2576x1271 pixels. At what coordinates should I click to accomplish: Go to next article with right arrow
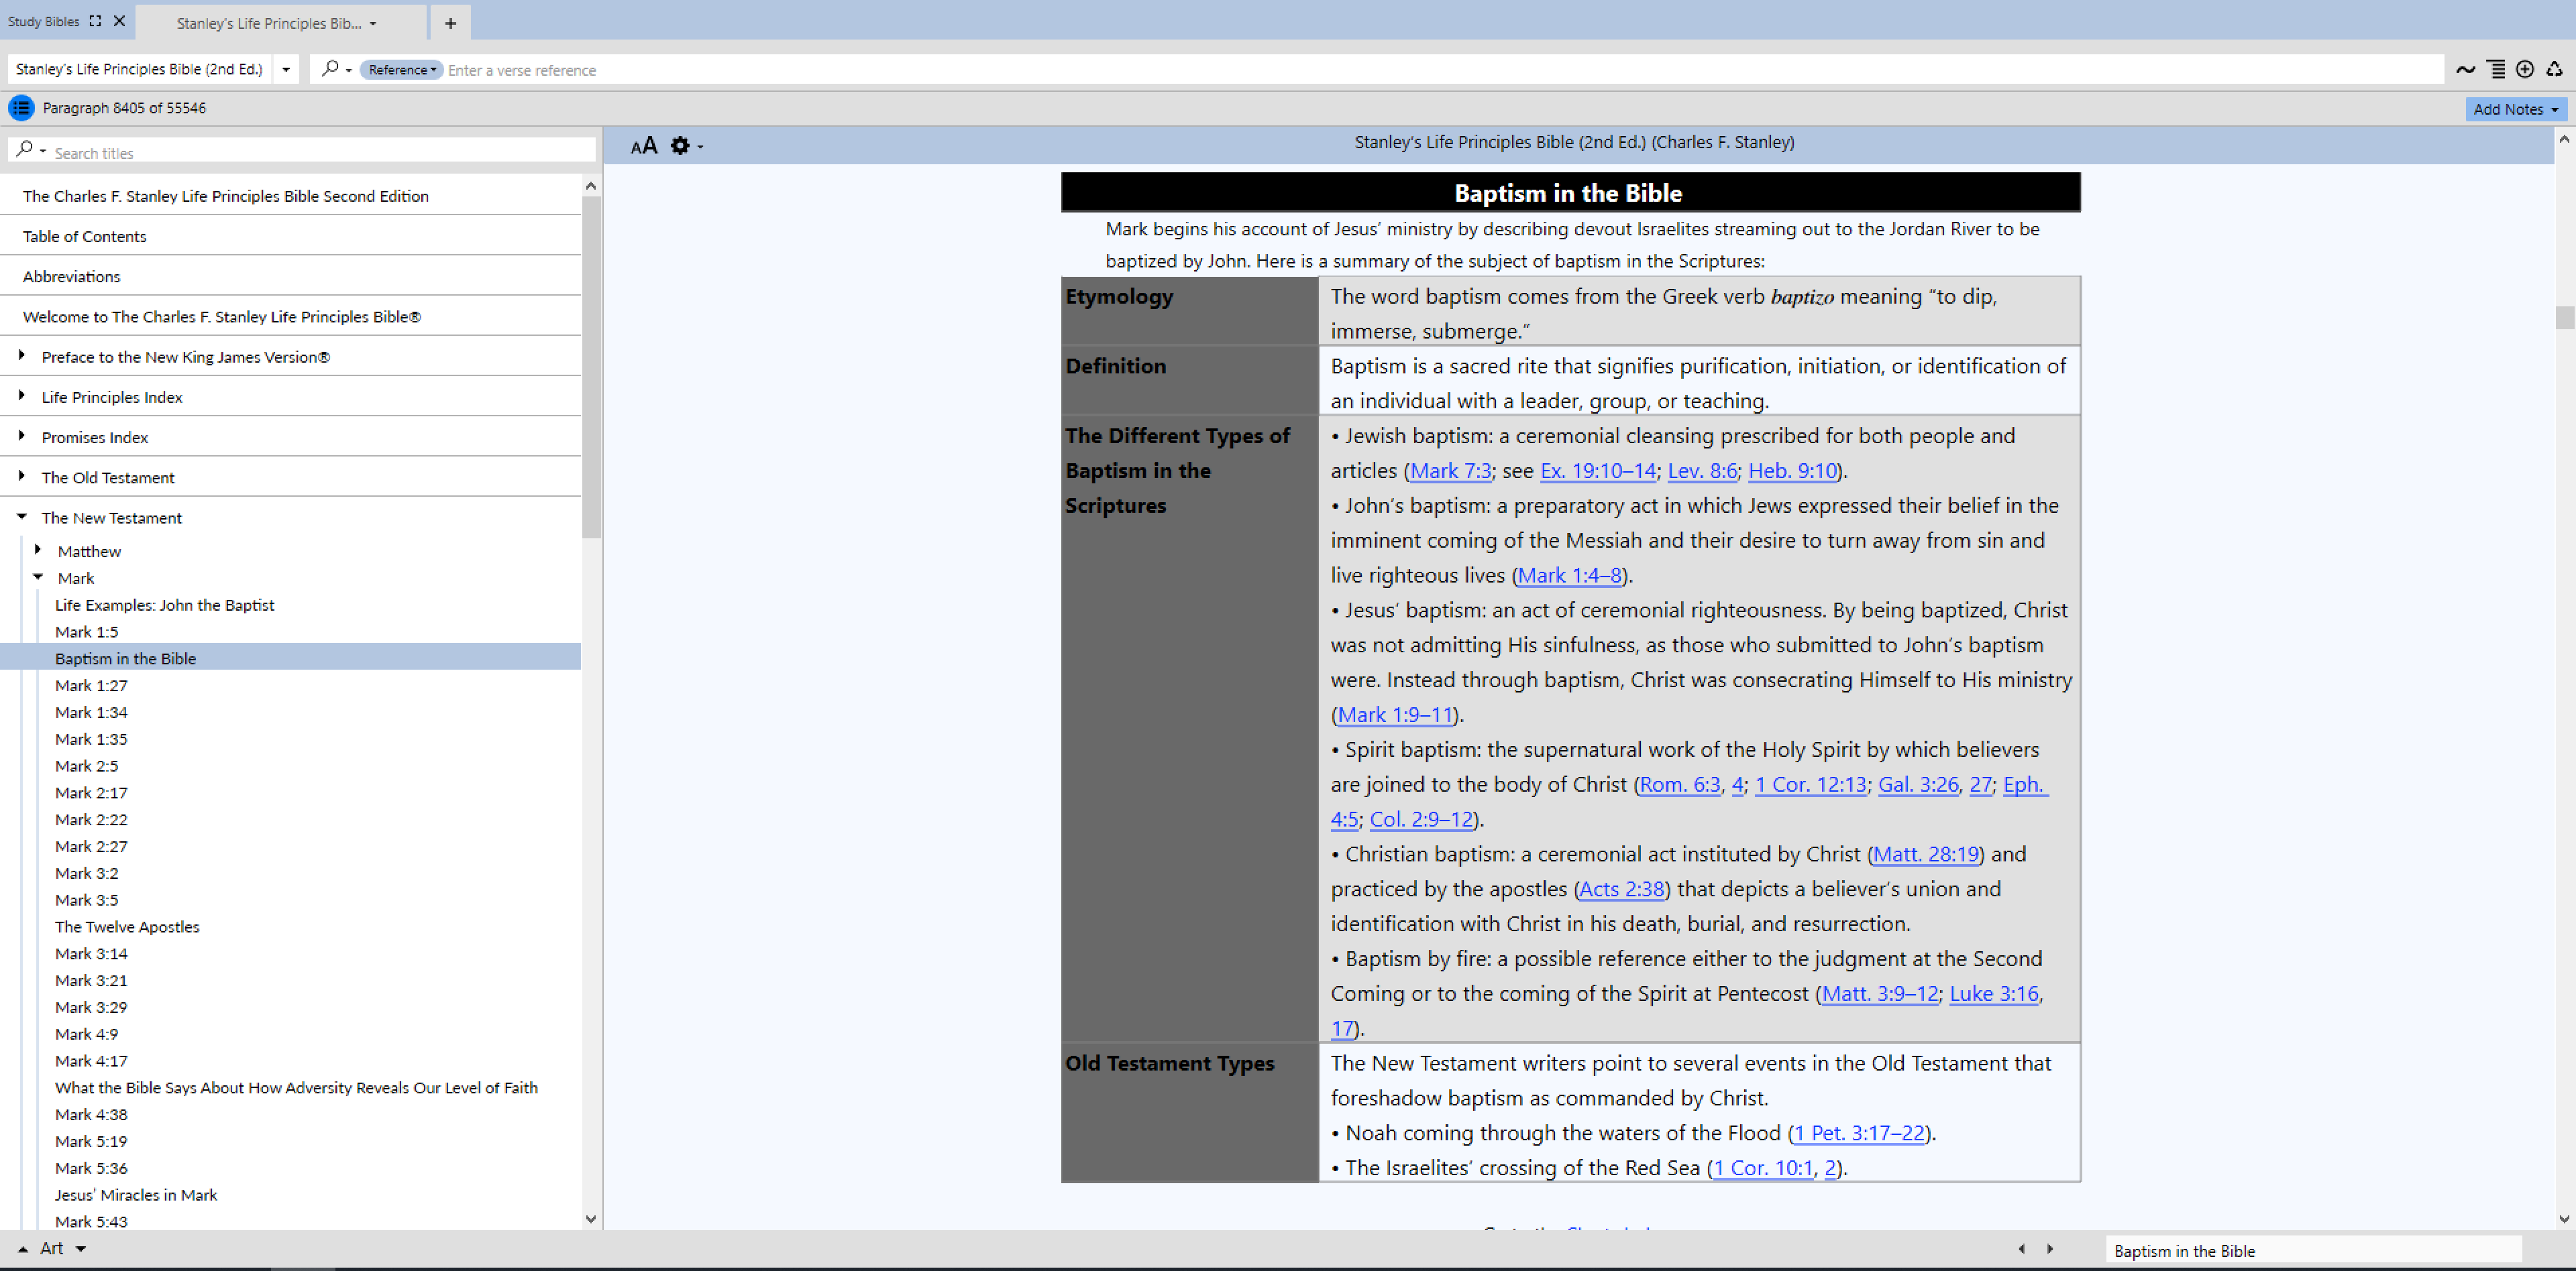tap(2050, 1249)
